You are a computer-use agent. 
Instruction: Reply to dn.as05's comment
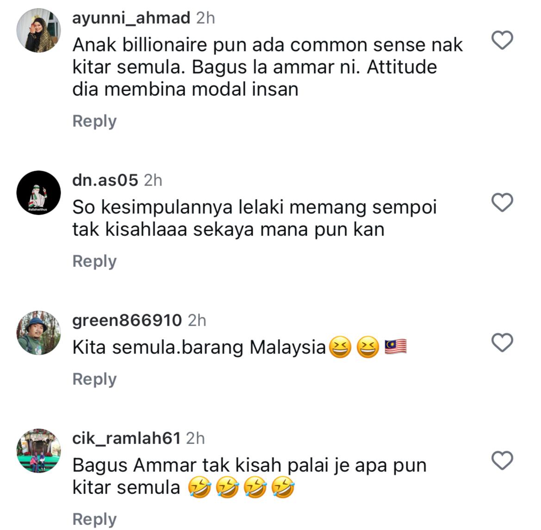click(x=94, y=261)
